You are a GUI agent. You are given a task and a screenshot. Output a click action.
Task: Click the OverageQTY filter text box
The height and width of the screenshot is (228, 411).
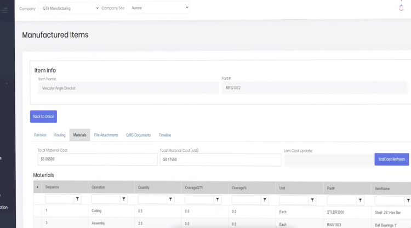tap(199, 200)
